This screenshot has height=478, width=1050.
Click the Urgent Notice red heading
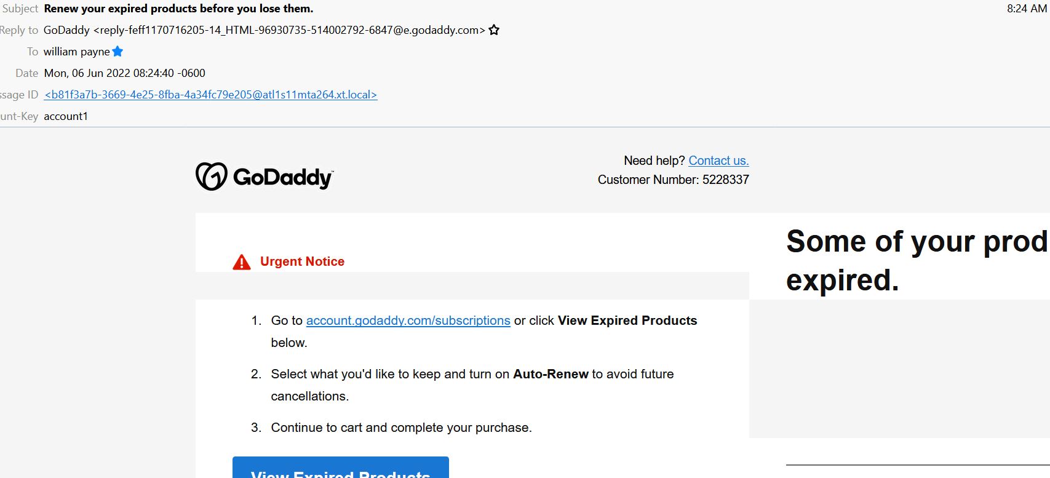coord(302,261)
